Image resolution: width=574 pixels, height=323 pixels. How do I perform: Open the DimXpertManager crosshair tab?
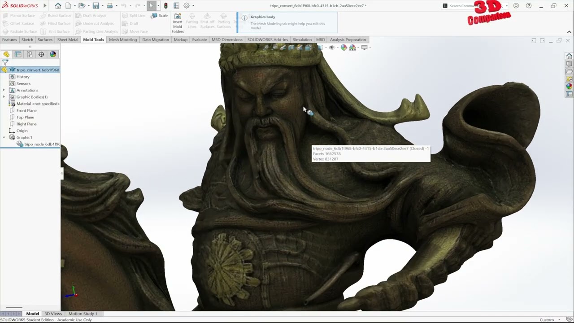tap(41, 54)
